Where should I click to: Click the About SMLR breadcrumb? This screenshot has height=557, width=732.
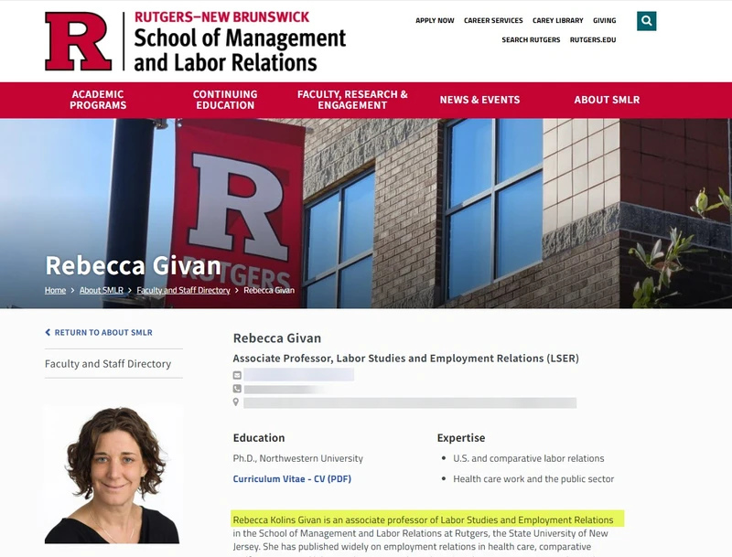[102, 290]
